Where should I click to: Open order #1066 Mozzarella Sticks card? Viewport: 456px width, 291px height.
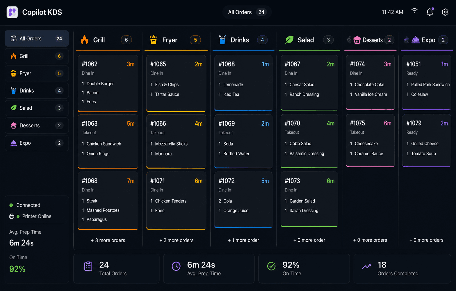point(176,141)
